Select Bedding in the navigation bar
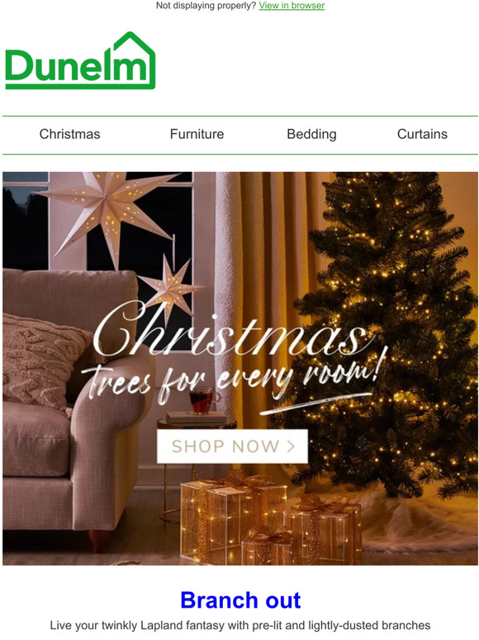This screenshot has width=479, height=640. coord(312,134)
